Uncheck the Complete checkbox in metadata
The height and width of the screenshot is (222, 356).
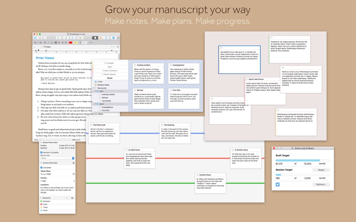pyautogui.click(x=42, y=168)
